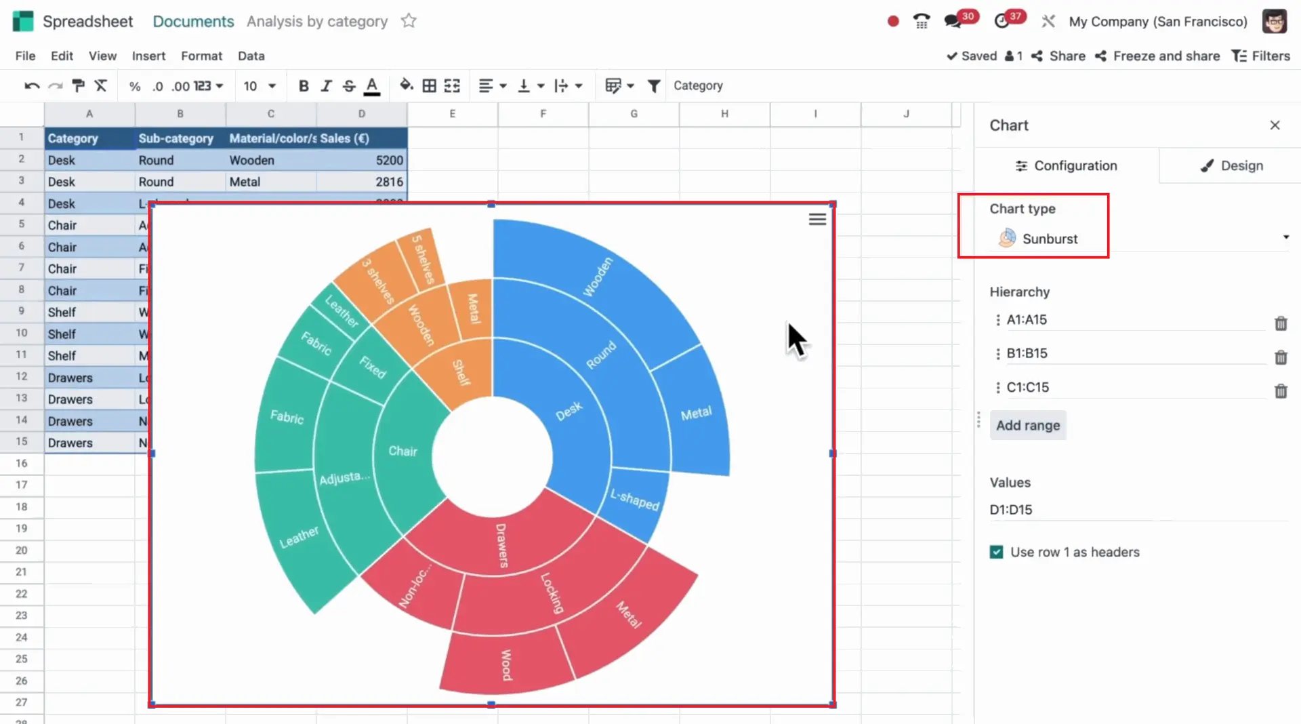The width and height of the screenshot is (1301, 724).
Task: Click Freeze and share
Action: point(1157,56)
